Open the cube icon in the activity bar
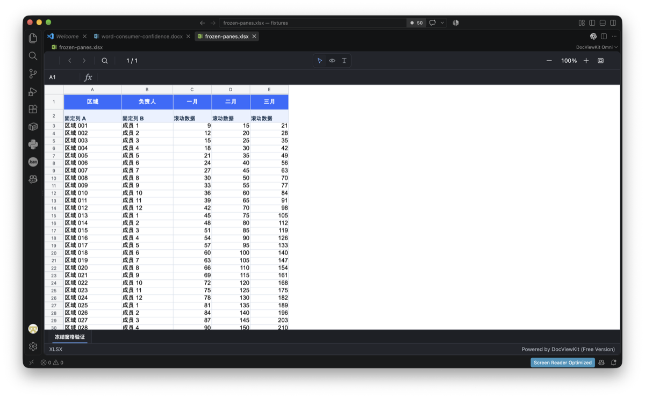The image size is (645, 398). click(x=33, y=127)
